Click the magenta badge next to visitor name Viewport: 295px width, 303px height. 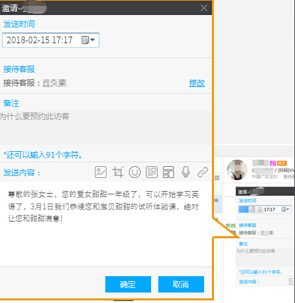pos(273,163)
